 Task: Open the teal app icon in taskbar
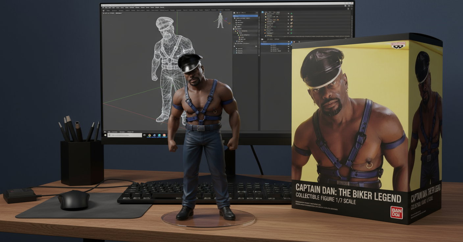coord(159,135)
